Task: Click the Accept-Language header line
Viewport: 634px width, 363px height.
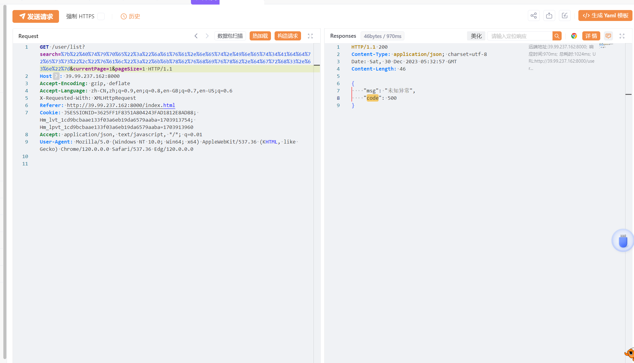Action: click(x=136, y=91)
